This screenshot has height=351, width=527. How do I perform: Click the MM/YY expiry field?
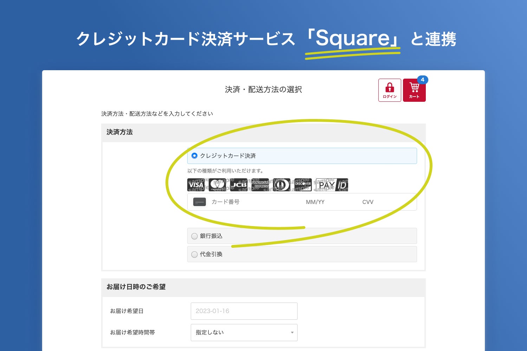tap(315, 202)
